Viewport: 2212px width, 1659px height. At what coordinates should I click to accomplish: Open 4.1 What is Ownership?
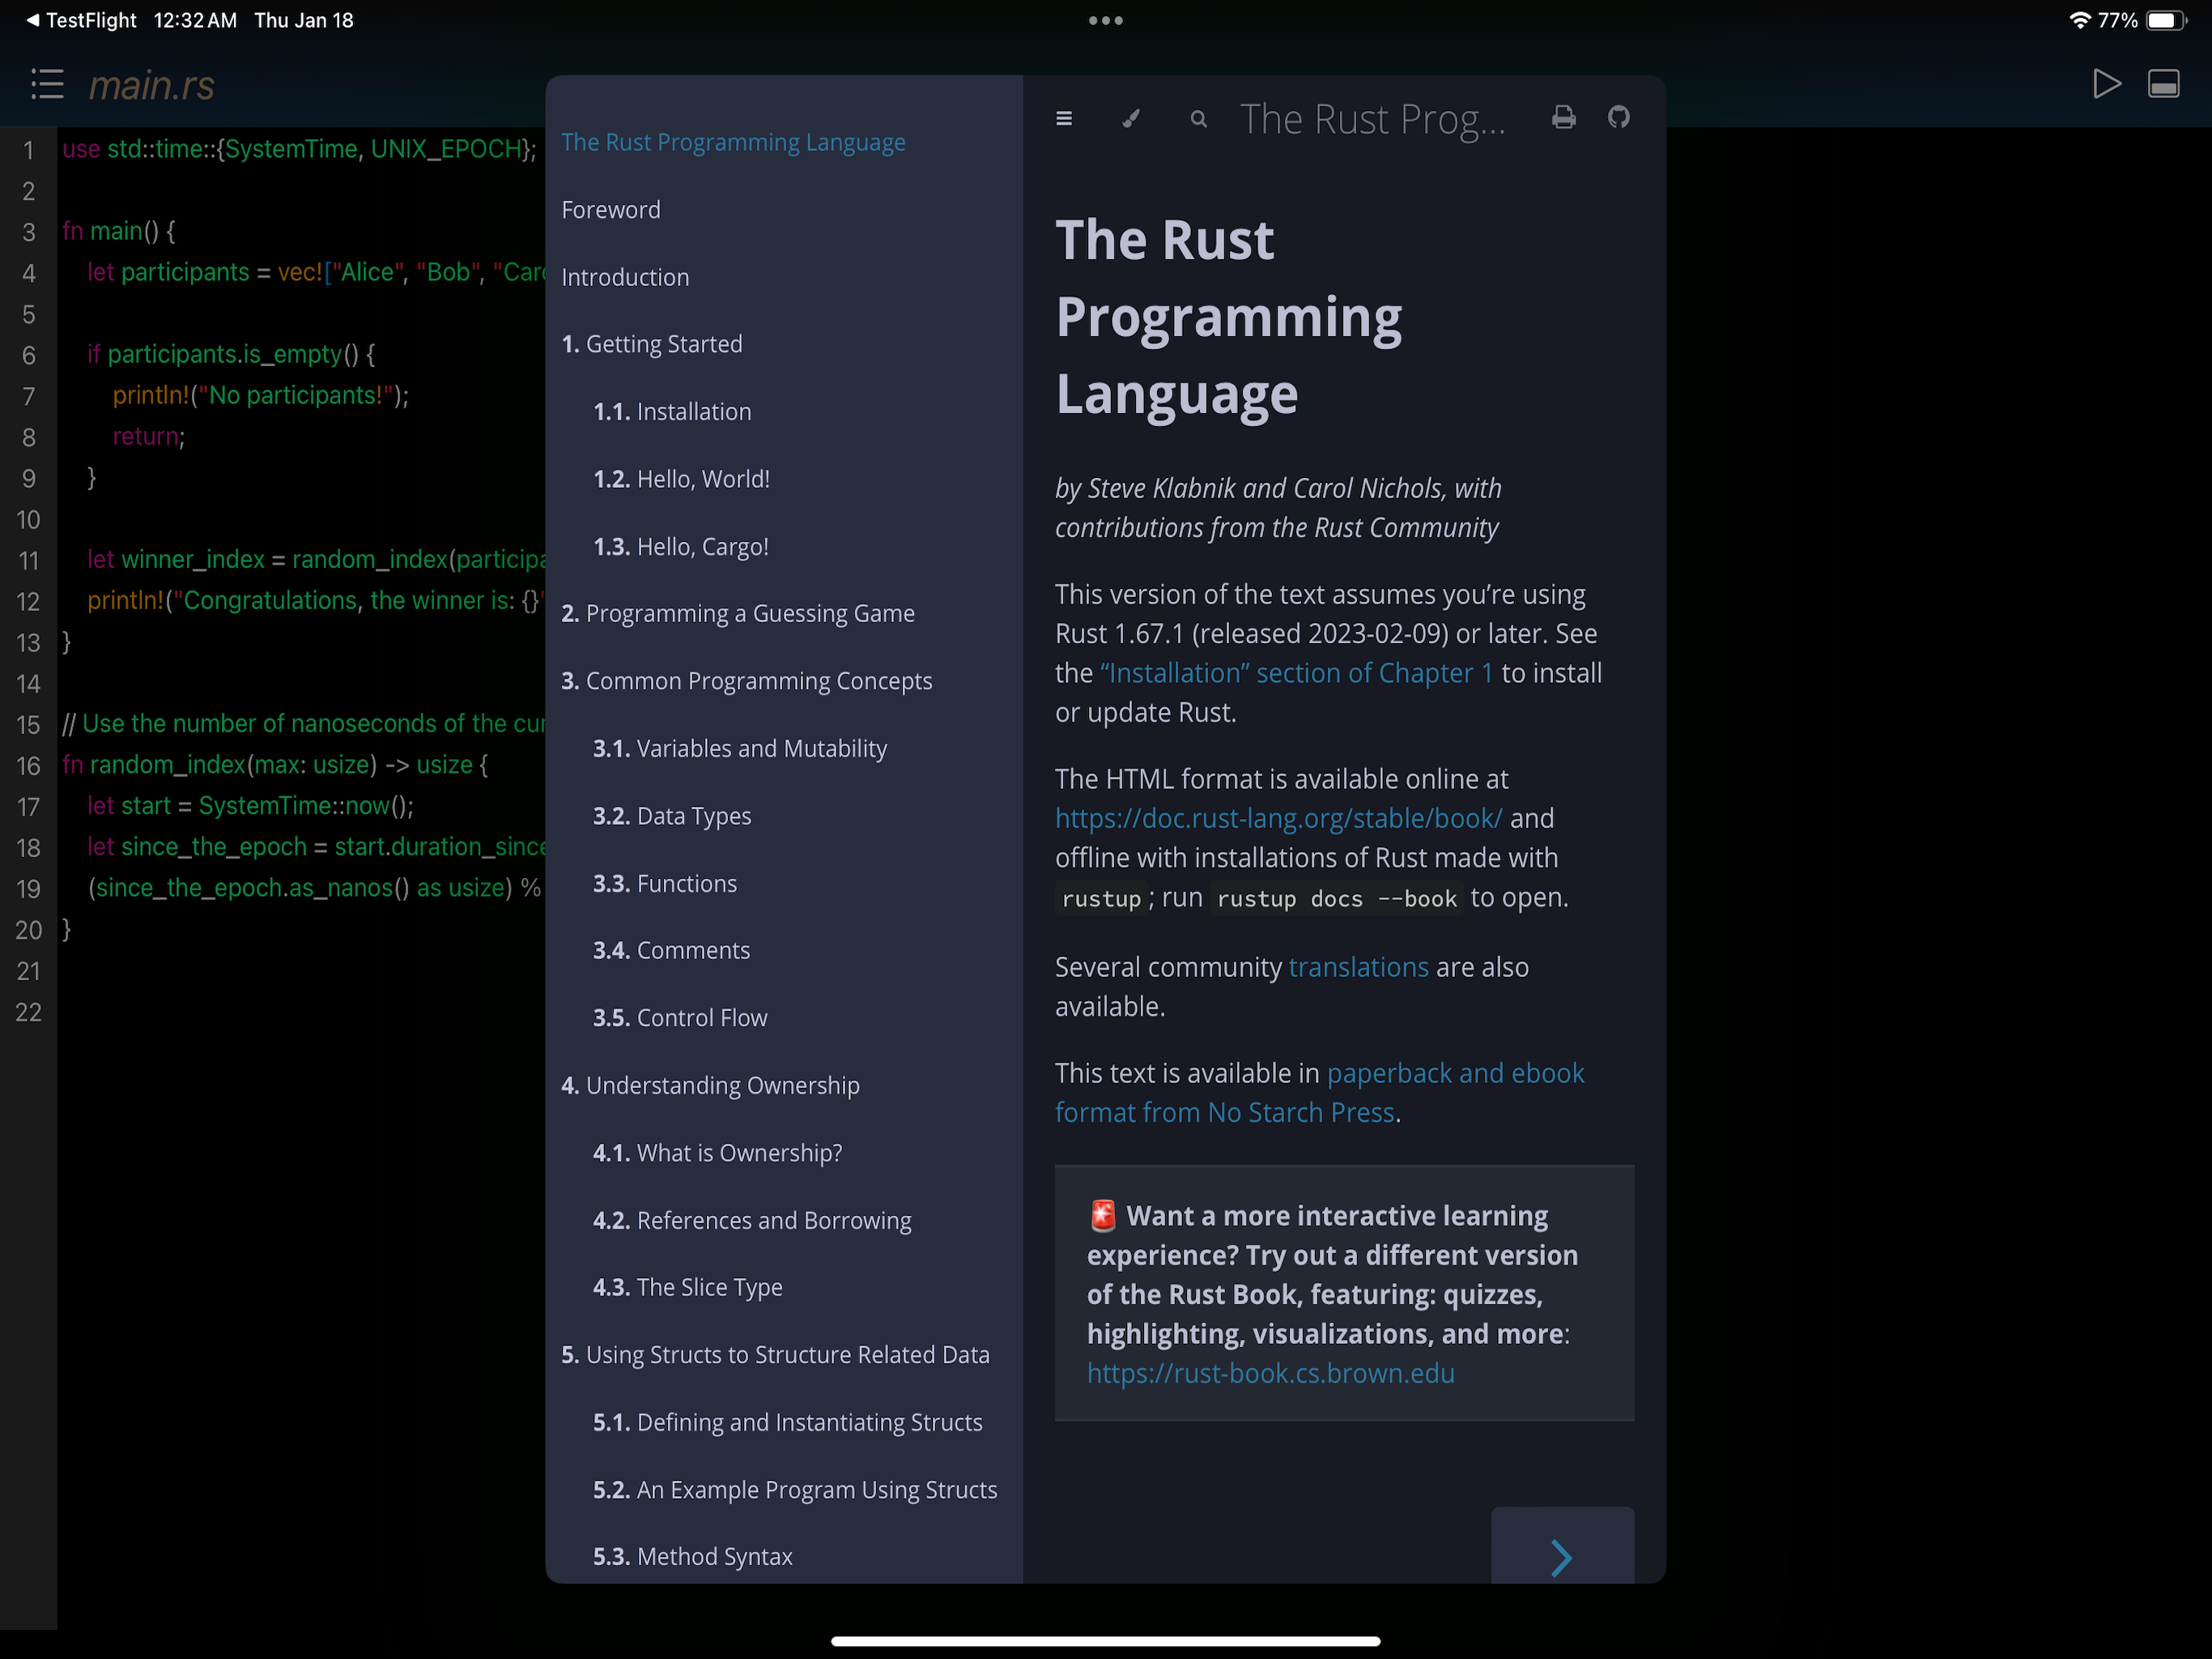(x=717, y=1153)
